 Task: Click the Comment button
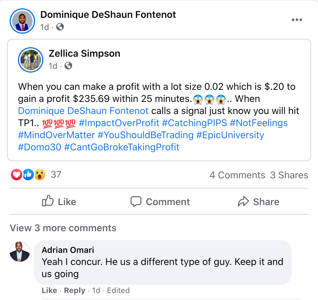[x=160, y=202]
